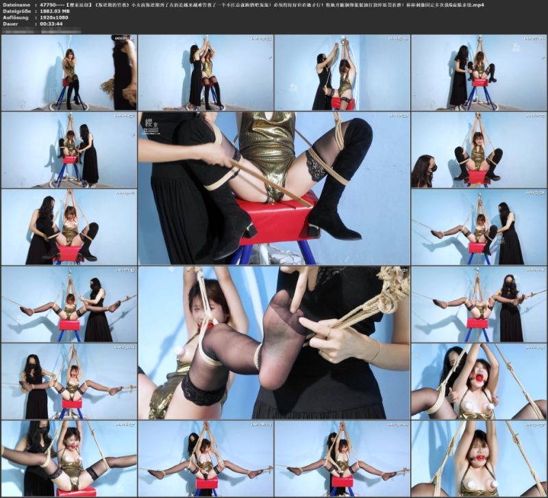
Task: Click the Auflösung label
Action: point(16,18)
